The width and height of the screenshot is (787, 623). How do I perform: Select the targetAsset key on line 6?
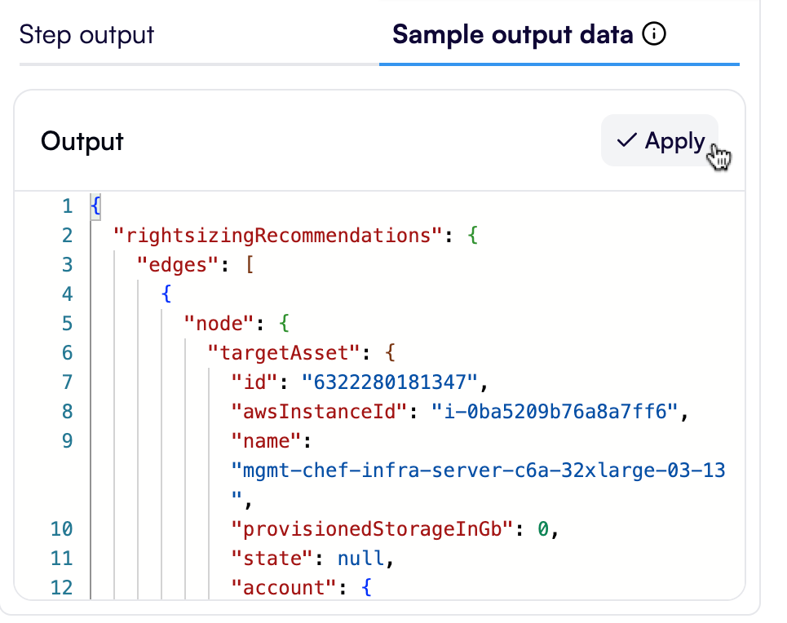[x=283, y=352]
